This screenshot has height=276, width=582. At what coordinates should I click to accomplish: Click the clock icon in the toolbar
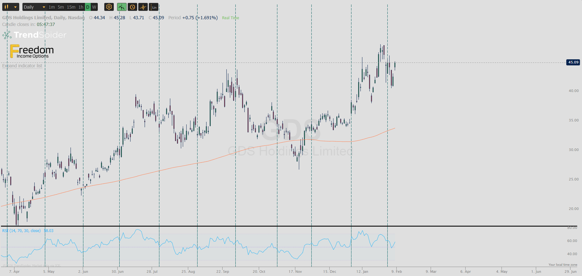pyautogui.click(x=132, y=7)
